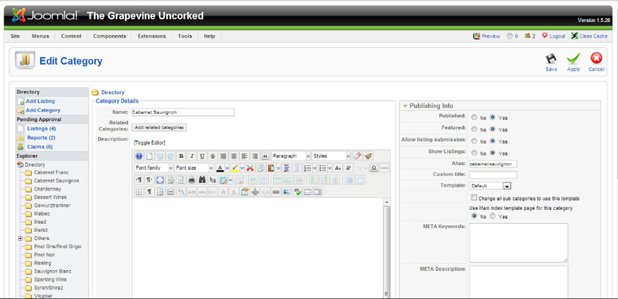Click the scissors cut icon

pyautogui.click(x=250, y=168)
